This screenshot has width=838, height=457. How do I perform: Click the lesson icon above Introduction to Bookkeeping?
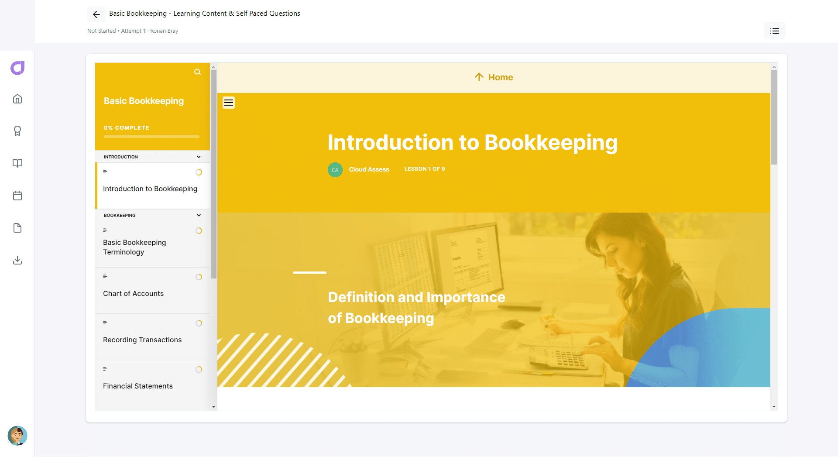(x=105, y=172)
